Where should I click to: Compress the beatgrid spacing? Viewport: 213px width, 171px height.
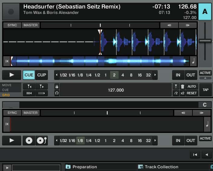tap(29, 93)
